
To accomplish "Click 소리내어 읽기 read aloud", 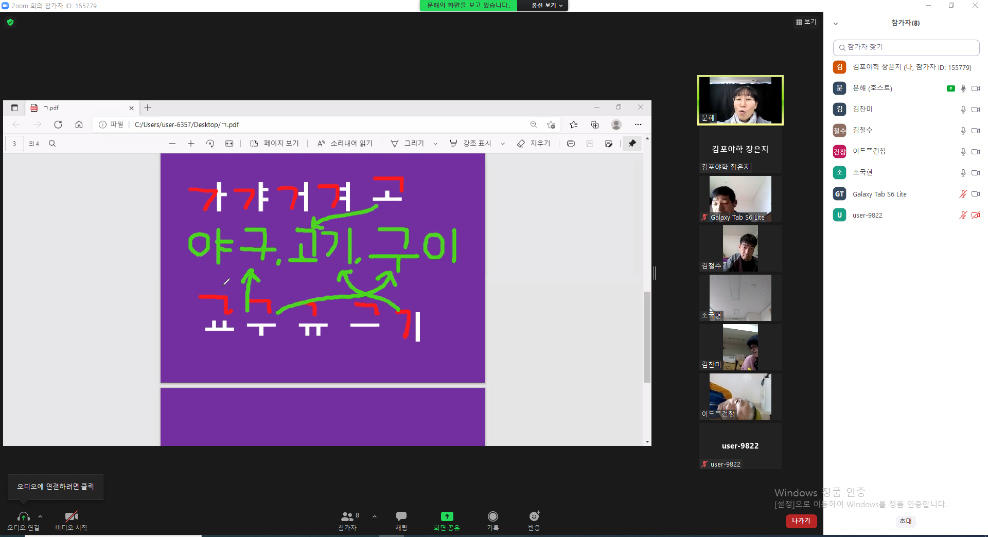I will (345, 144).
